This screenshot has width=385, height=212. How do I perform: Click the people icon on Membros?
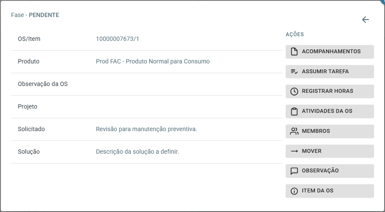[x=294, y=131]
